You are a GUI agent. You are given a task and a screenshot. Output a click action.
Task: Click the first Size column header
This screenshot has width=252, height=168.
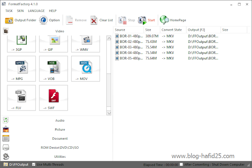(152, 30)
